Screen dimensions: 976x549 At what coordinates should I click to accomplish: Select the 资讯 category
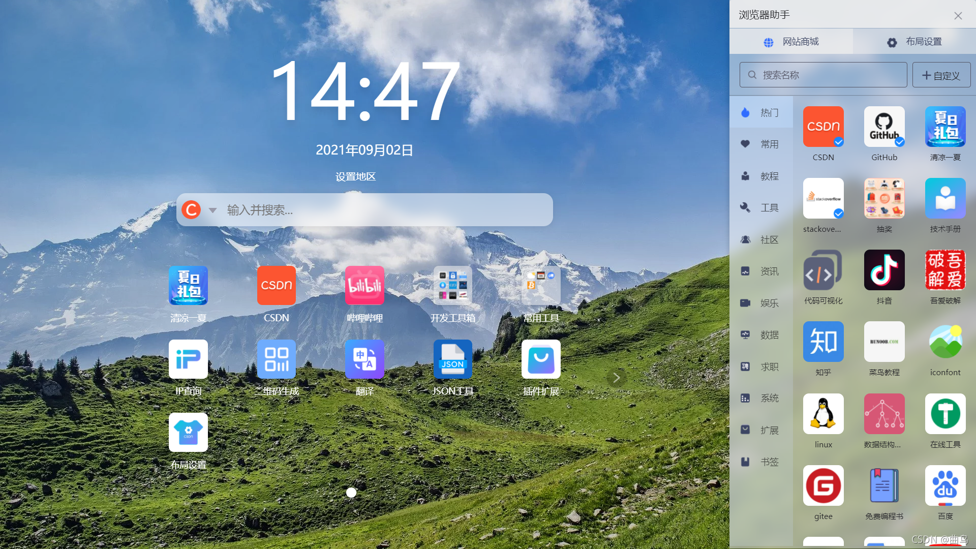(761, 271)
